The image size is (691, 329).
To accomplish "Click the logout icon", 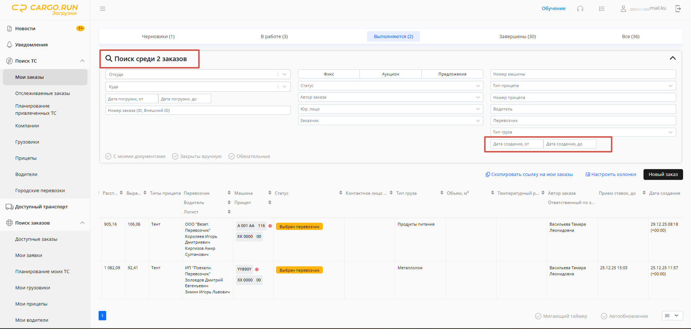I will pos(678,9).
